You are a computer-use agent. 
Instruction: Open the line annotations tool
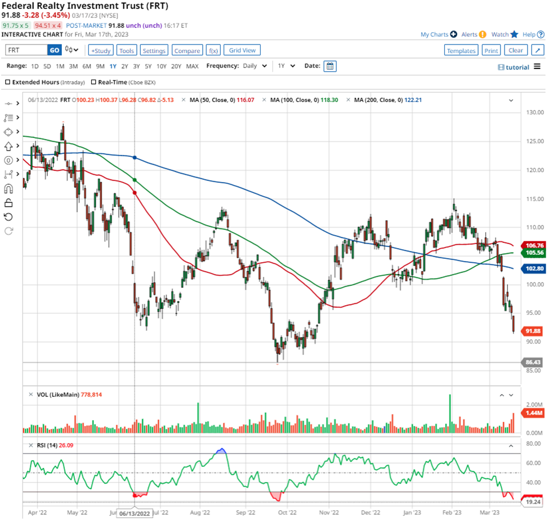(x=8, y=118)
